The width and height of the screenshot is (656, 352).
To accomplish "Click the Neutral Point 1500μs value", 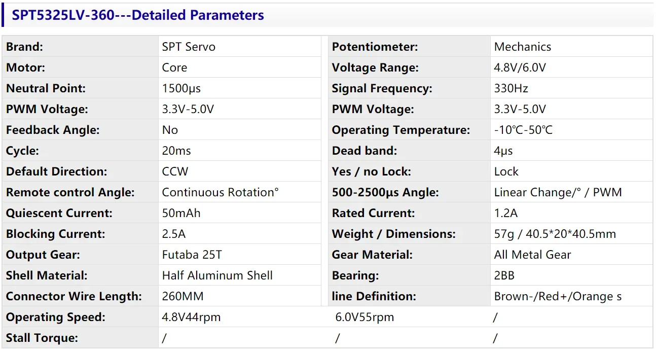I will coord(181,88).
